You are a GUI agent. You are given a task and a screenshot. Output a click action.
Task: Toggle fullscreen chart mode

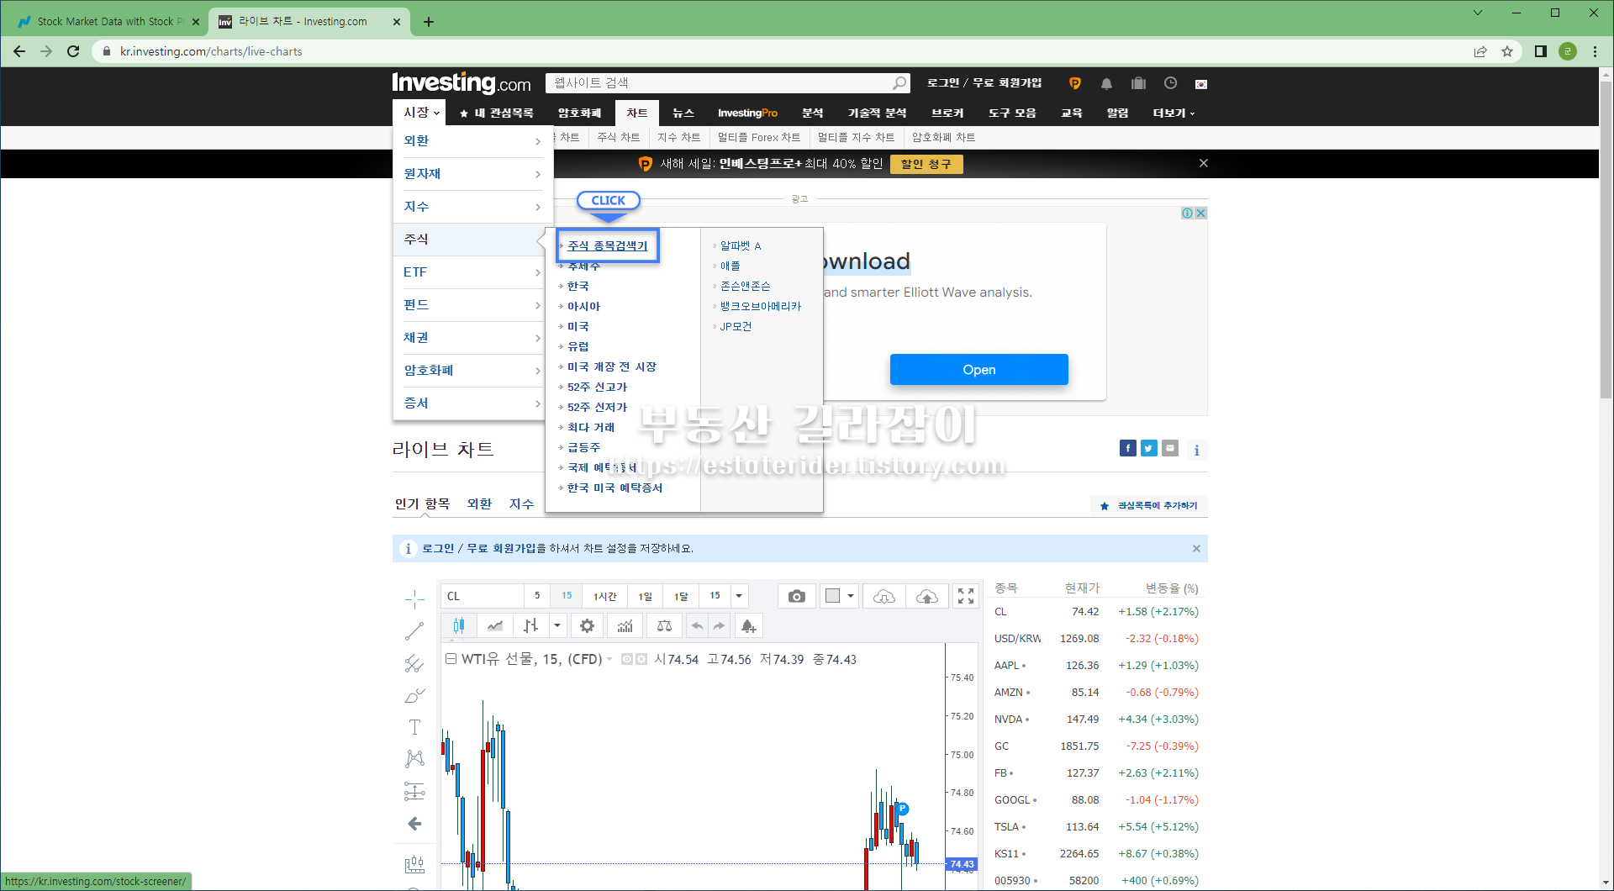(966, 596)
